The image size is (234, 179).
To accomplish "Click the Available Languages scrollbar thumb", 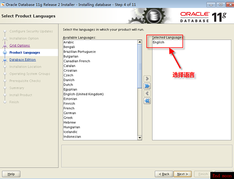I will [x=140, y=66].
